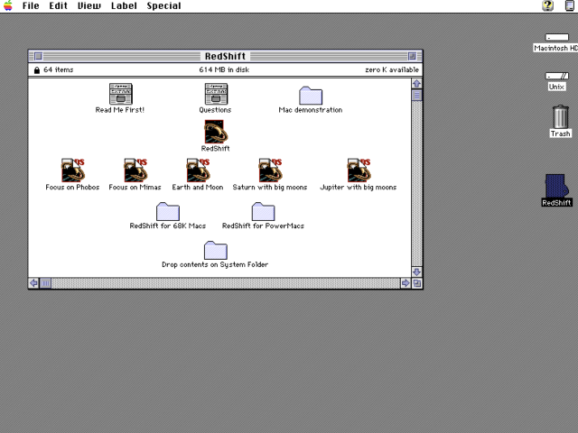Select the RedShift application icon in the window
This screenshot has height=433, width=578.
click(216, 132)
